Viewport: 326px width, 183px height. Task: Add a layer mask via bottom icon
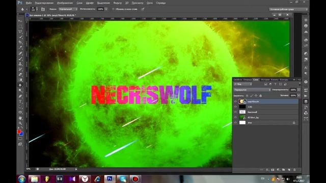click(273, 170)
